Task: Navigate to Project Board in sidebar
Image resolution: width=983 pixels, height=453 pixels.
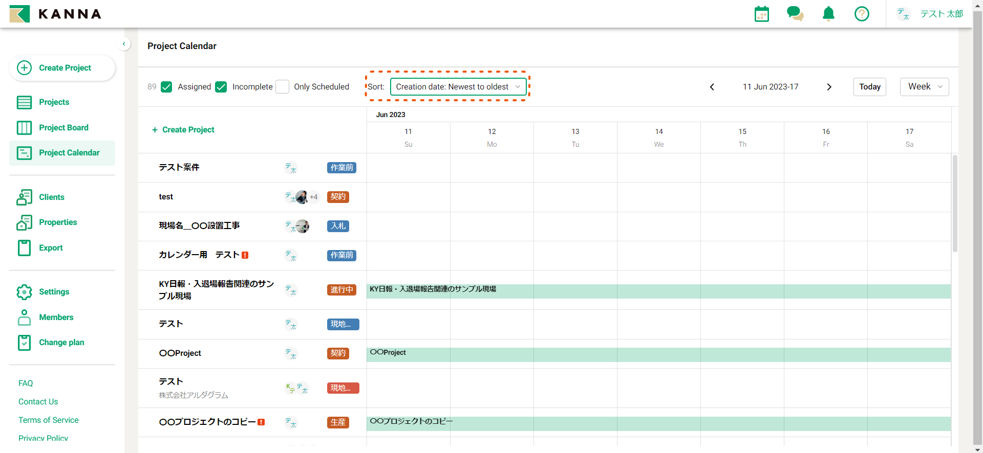Action: (63, 128)
